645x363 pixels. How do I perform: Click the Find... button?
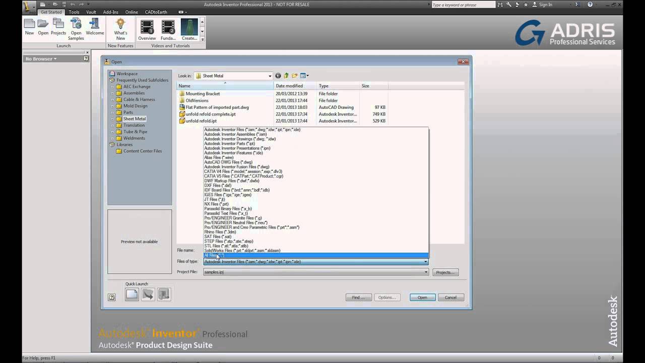click(x=359, y=297)
